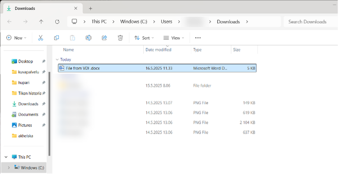The height and width of the screenshot is (174, 339).
Task: Close the Downloads tab
Action: pos(76,9)
